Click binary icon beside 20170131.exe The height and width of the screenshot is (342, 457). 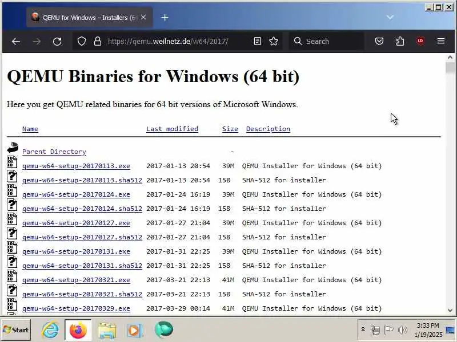point(12,247)
